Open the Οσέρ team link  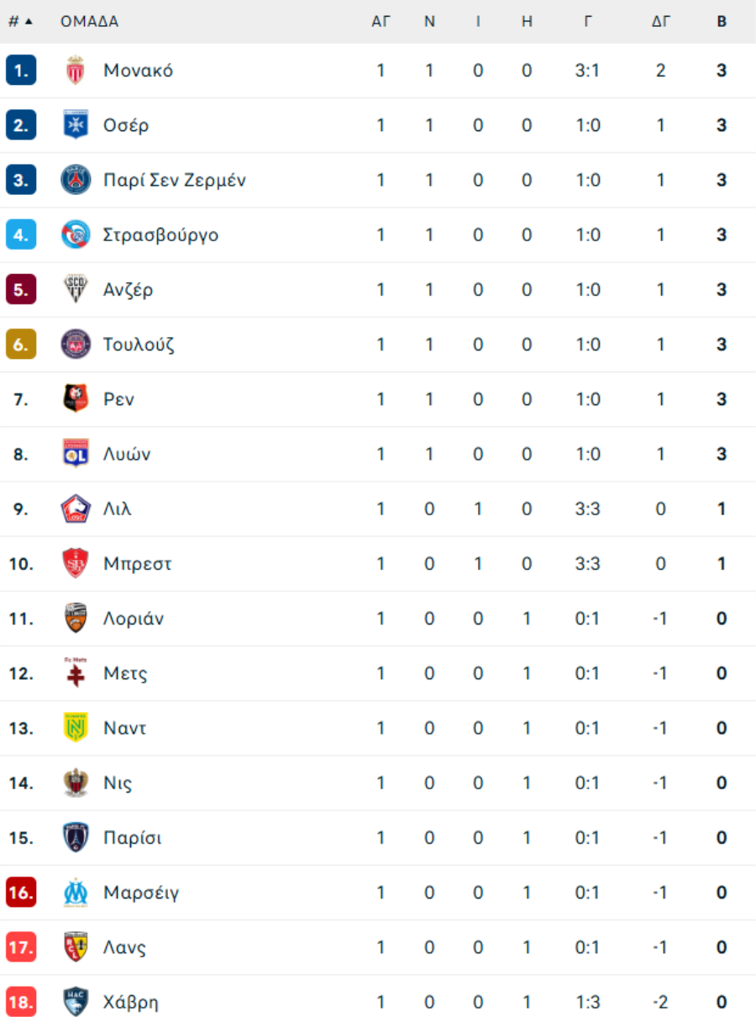point(126,125)
